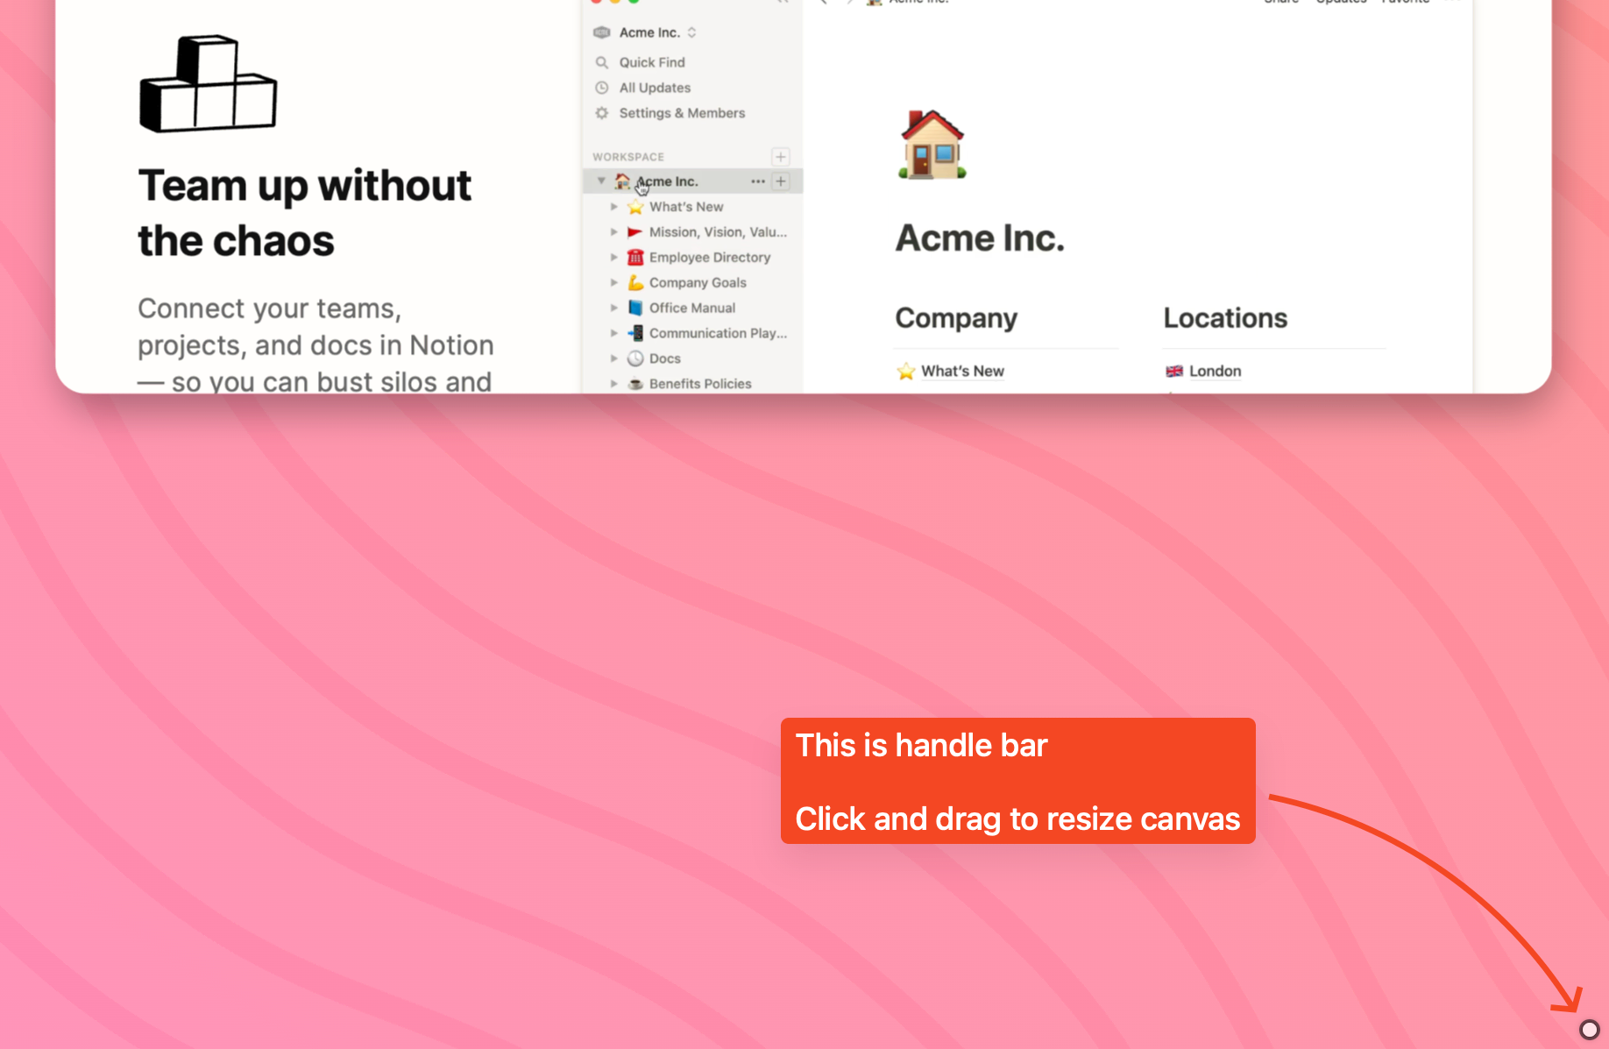1609x1049 pixels.
Task: Click the clock icon beside Docs
Action: (x=635, y=358)
